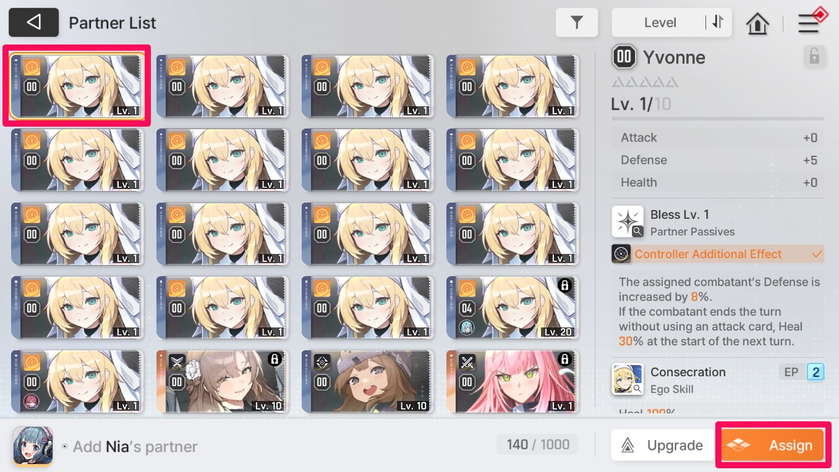Click the Attack +0 stat row
This screenshot has height=472, width=839.
pos(718,138)
